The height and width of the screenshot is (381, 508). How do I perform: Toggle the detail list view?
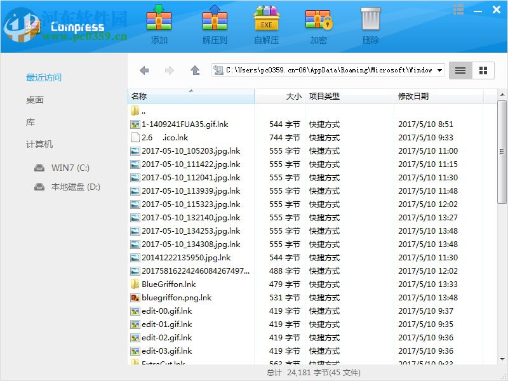(460, 70)
